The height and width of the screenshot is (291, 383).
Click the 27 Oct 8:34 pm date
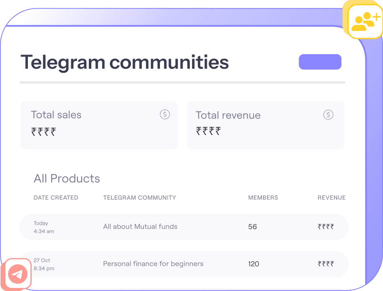pyautogui.click(x=44, y=264)
